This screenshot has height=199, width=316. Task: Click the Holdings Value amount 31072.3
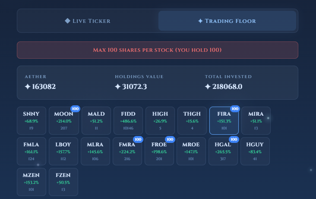pos(134,86)
